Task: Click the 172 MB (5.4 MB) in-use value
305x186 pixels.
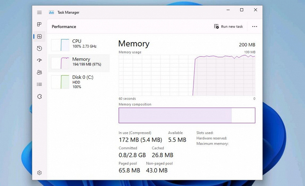Action: tap(140, 140)
